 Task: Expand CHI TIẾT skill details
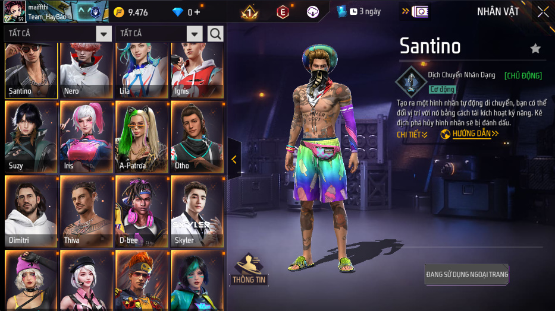pyautogui.click(x=412, y=135)
